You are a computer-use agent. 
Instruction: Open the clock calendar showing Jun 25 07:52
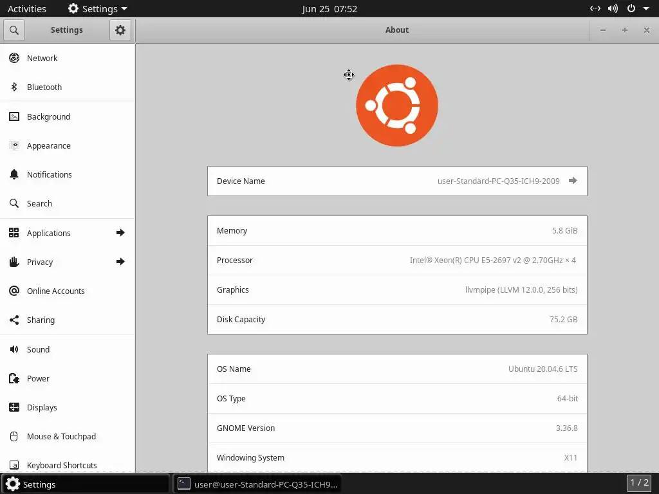329,9
